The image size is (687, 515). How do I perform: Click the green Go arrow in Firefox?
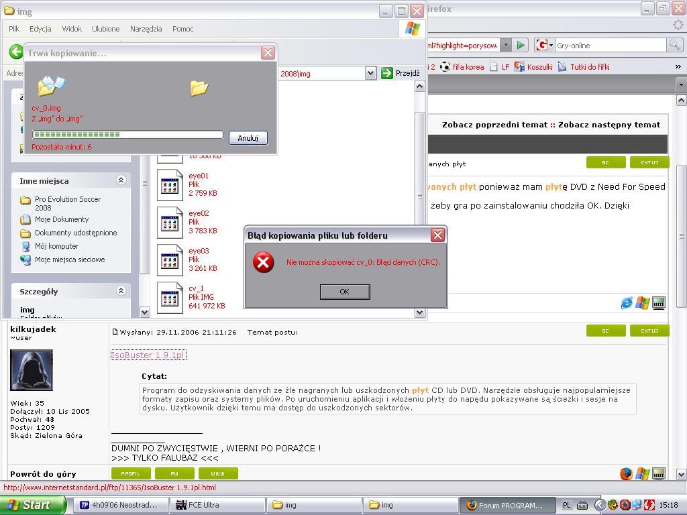(521, 46)
